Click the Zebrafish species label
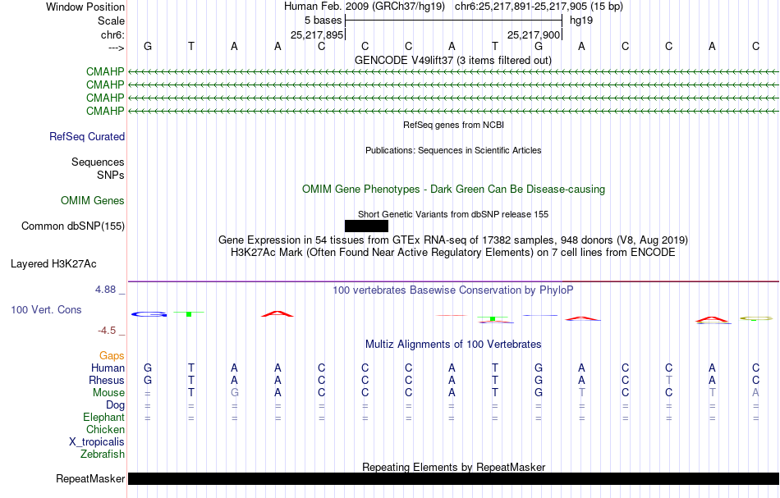 pyautogui.click(x=103, y=454)
